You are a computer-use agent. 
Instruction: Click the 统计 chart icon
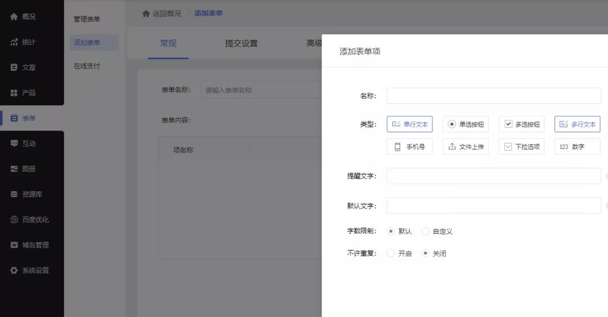pyautogui.click(x=14, y=42)
